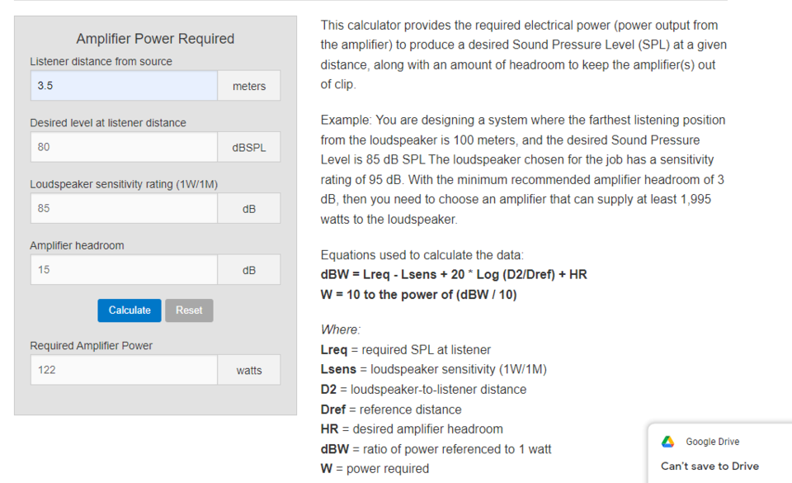
Task: Click the meters unit label
Action: 249,86
